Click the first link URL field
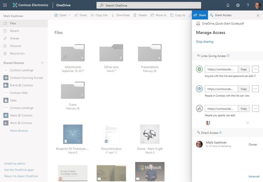Screen dimensions: 263x182 click(x=221, y=69)
